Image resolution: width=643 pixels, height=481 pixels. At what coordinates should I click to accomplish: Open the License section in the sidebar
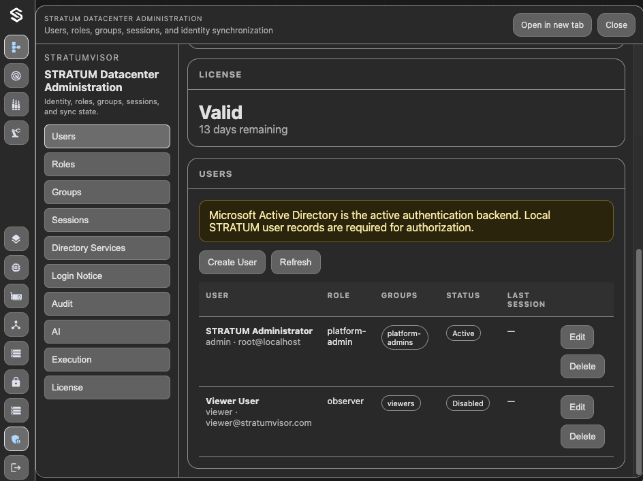tap(107, 387)
